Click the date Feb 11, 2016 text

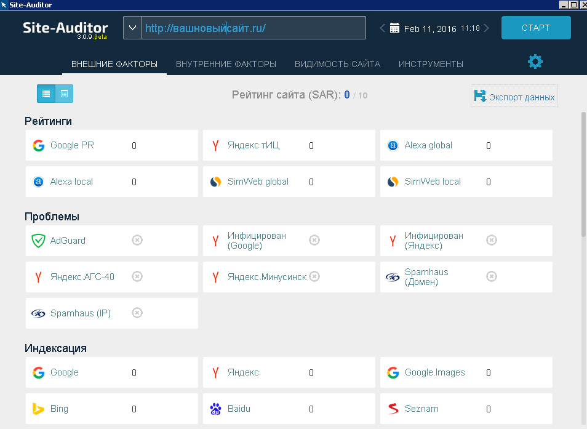[430, 29]
